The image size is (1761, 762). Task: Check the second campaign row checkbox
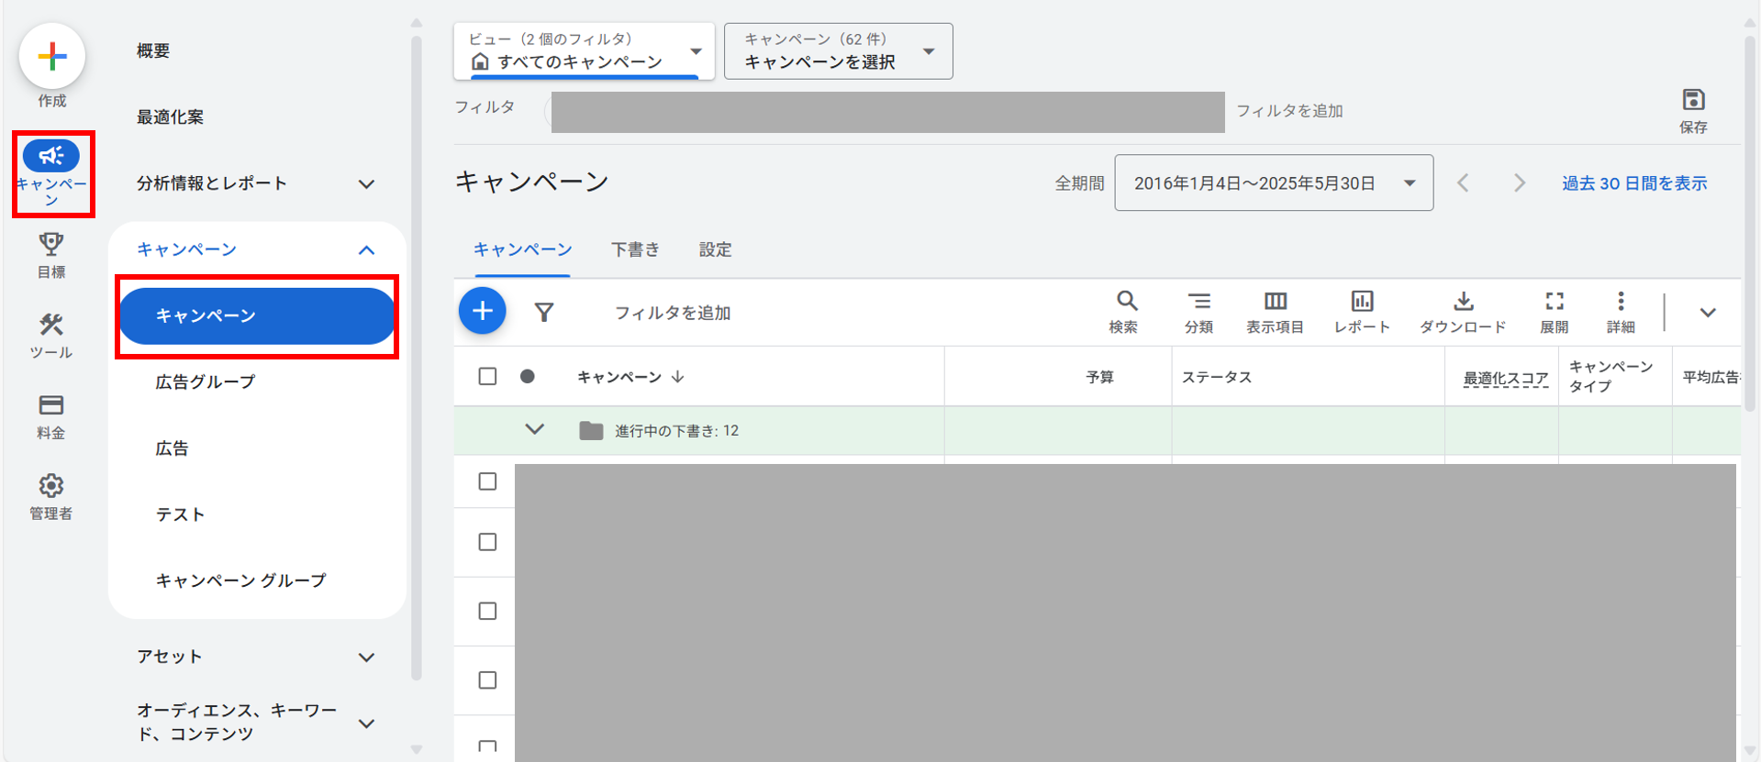(x=487, y=542)
